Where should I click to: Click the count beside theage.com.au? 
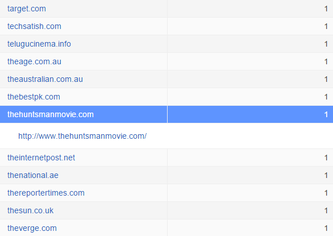pyautogui.click(x=326, y=61)
